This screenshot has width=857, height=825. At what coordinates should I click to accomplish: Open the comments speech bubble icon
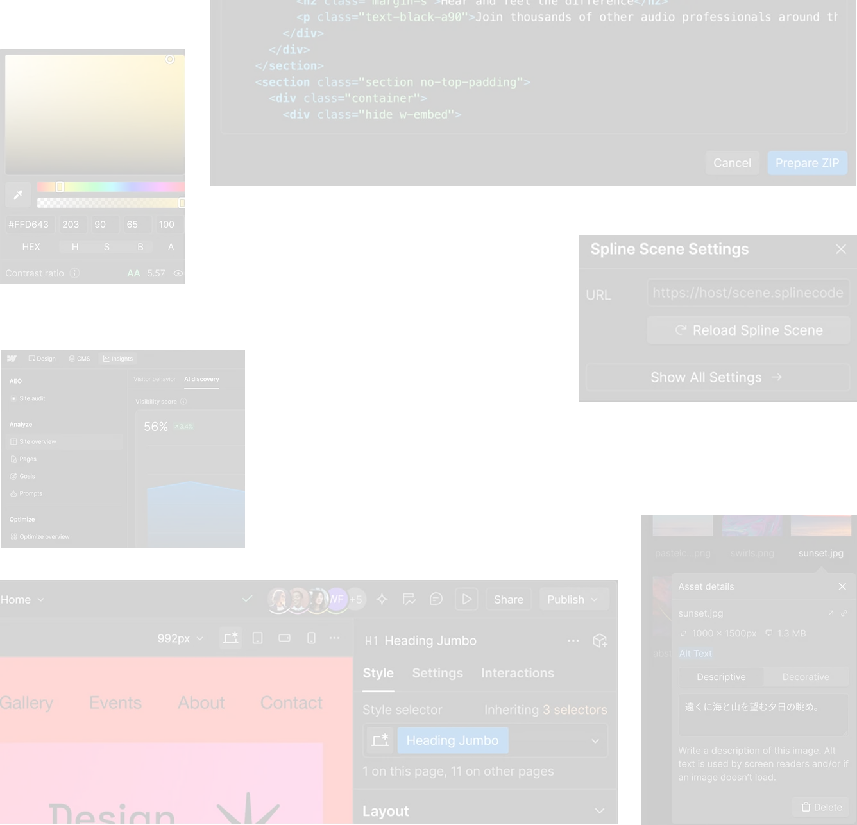[436, 599]
